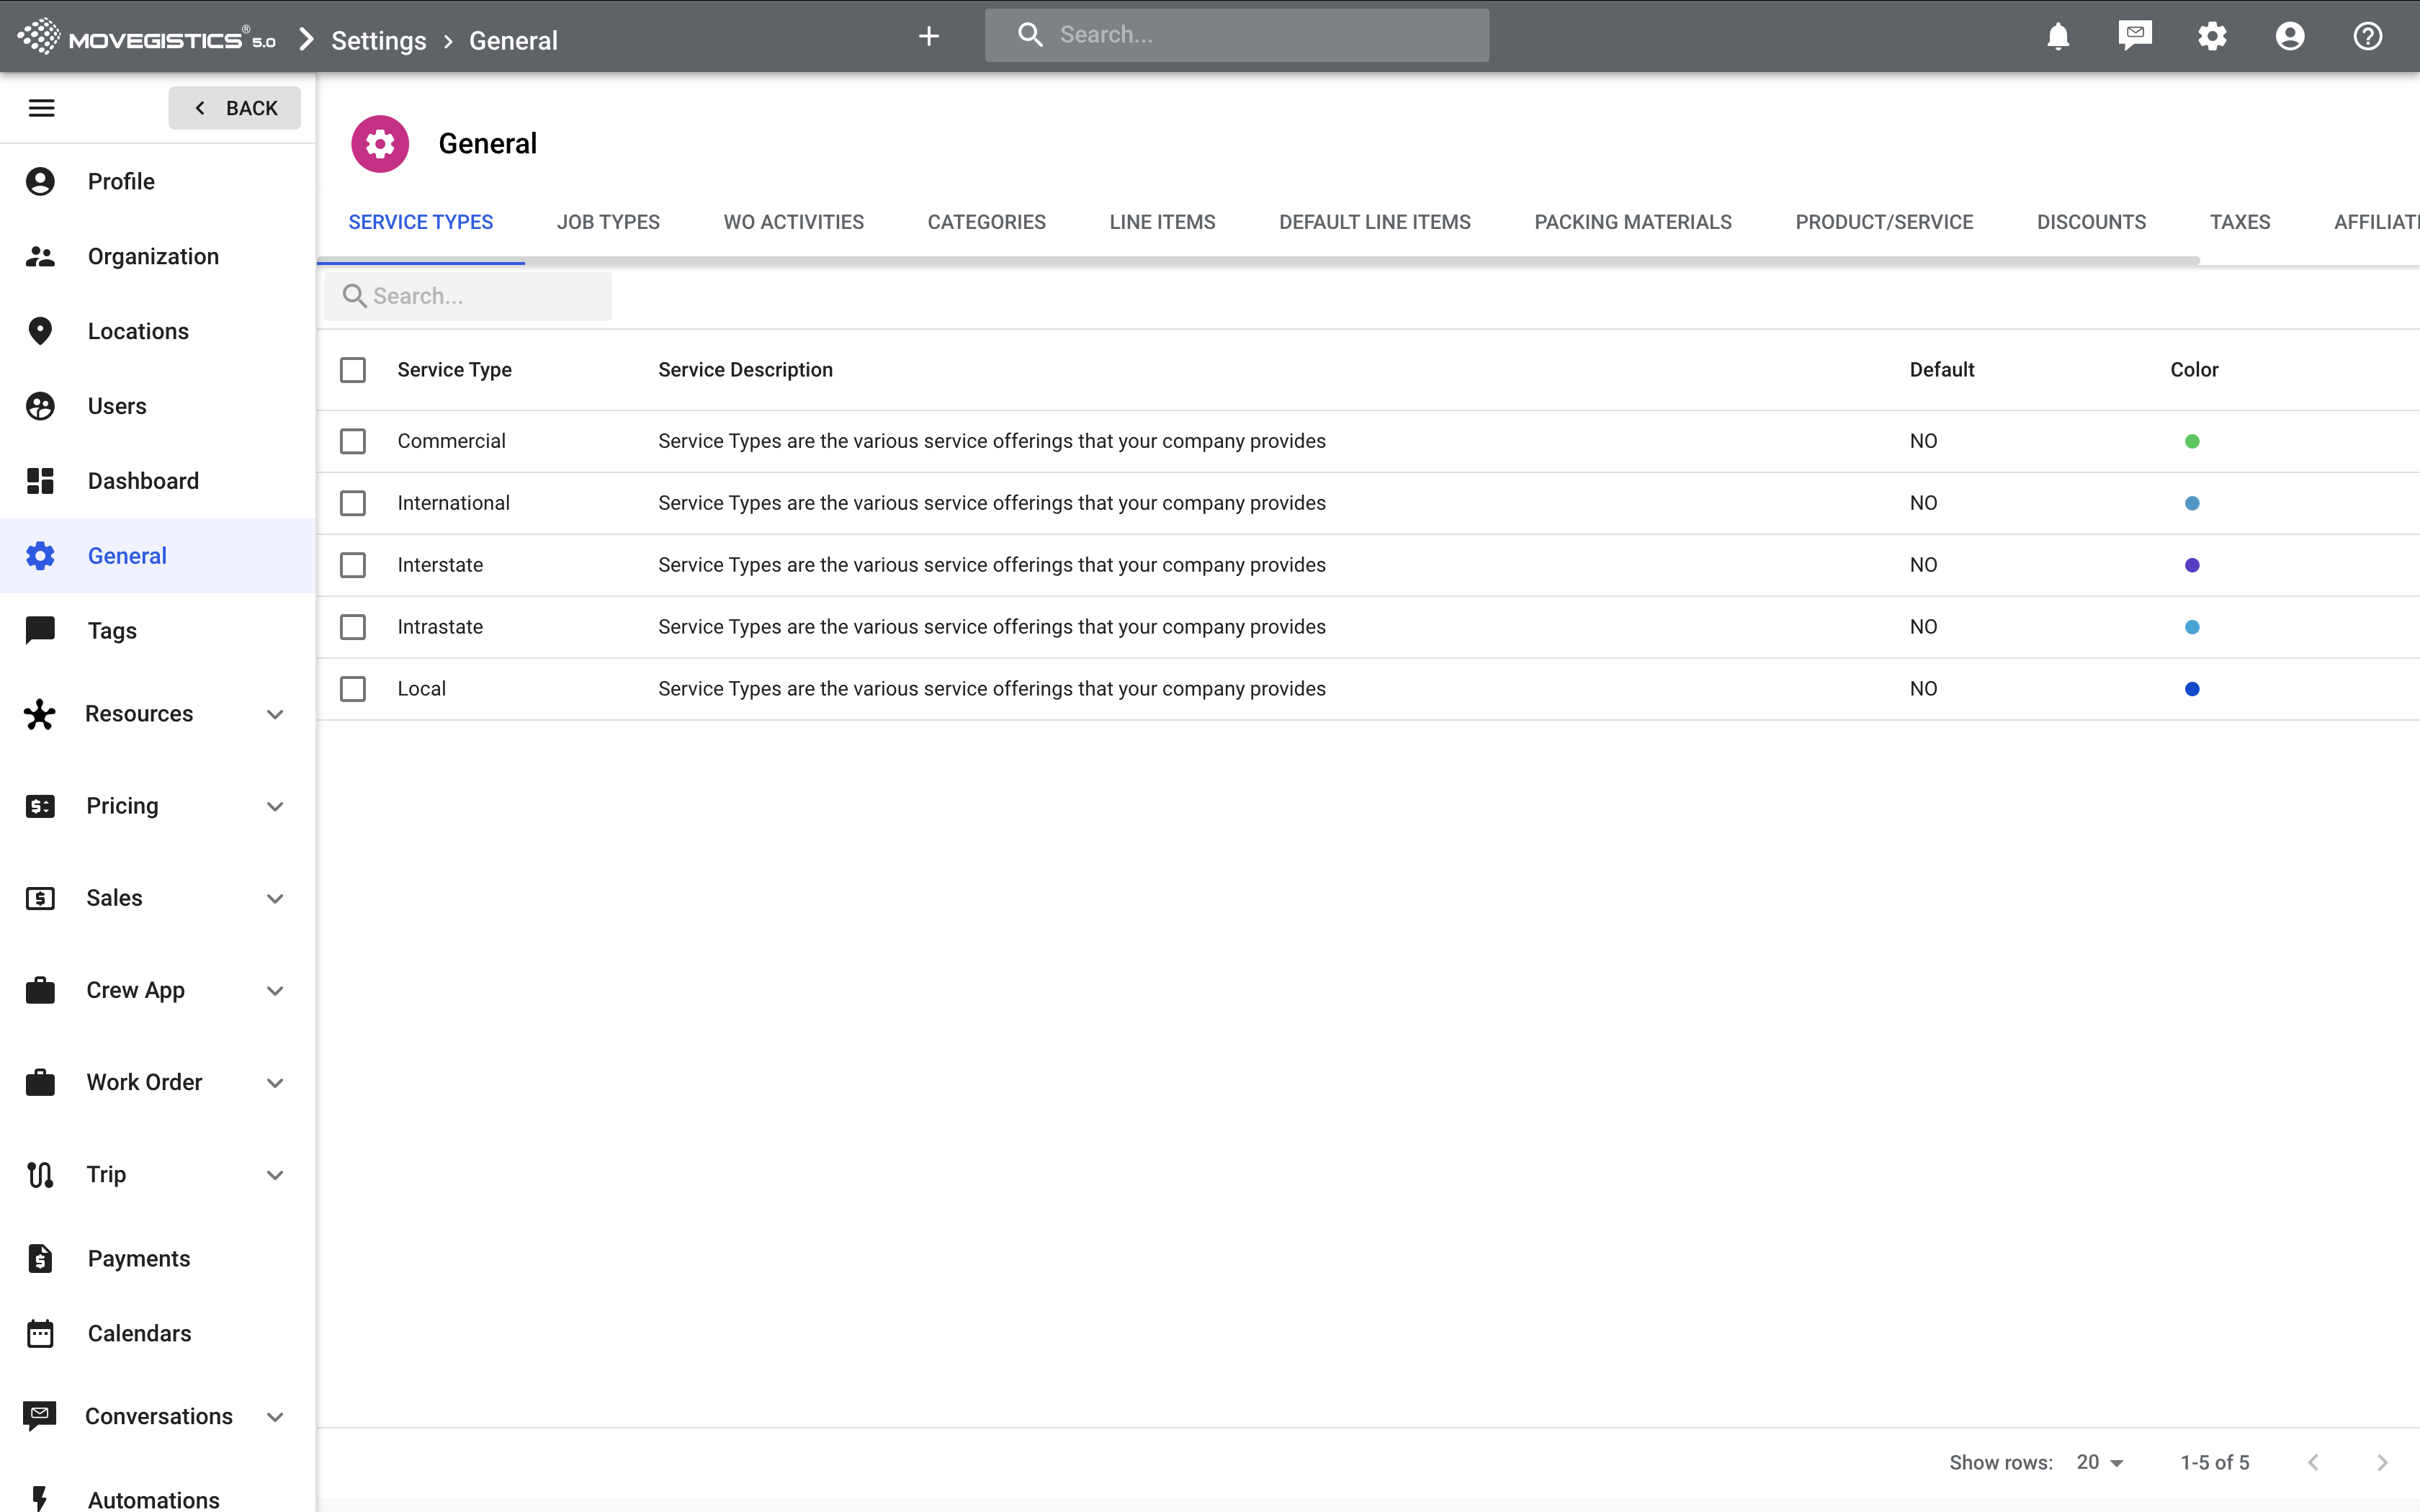Click the notifications bell icon
The image size is (2420, 1512).
tap(2057, 37)
